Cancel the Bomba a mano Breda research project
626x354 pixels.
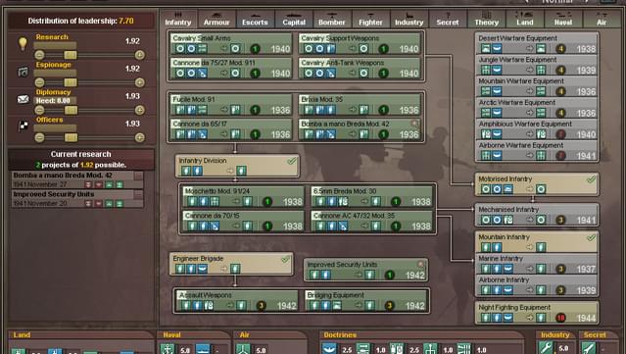coord(138,176)
